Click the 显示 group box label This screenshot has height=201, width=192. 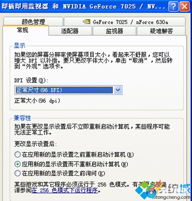click(19, 45)
